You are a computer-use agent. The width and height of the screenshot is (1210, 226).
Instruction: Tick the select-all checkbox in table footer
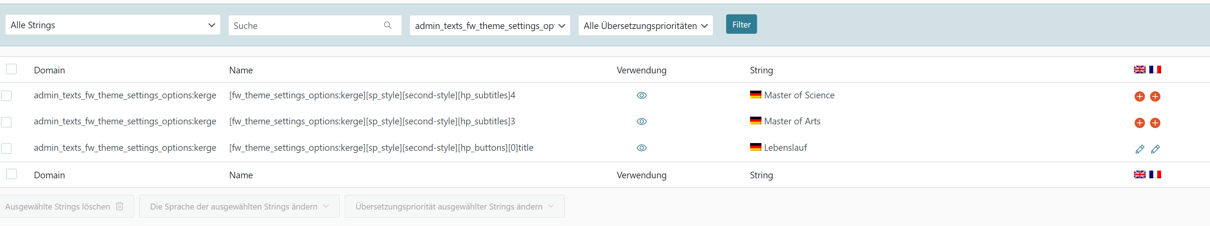tap(11, 174)
